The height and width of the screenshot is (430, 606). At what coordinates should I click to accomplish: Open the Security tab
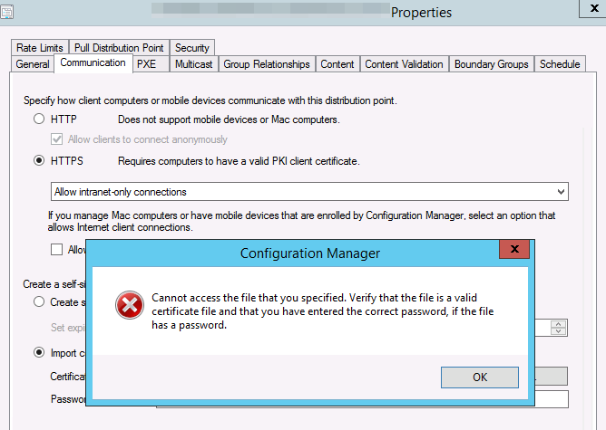point(192,47)
